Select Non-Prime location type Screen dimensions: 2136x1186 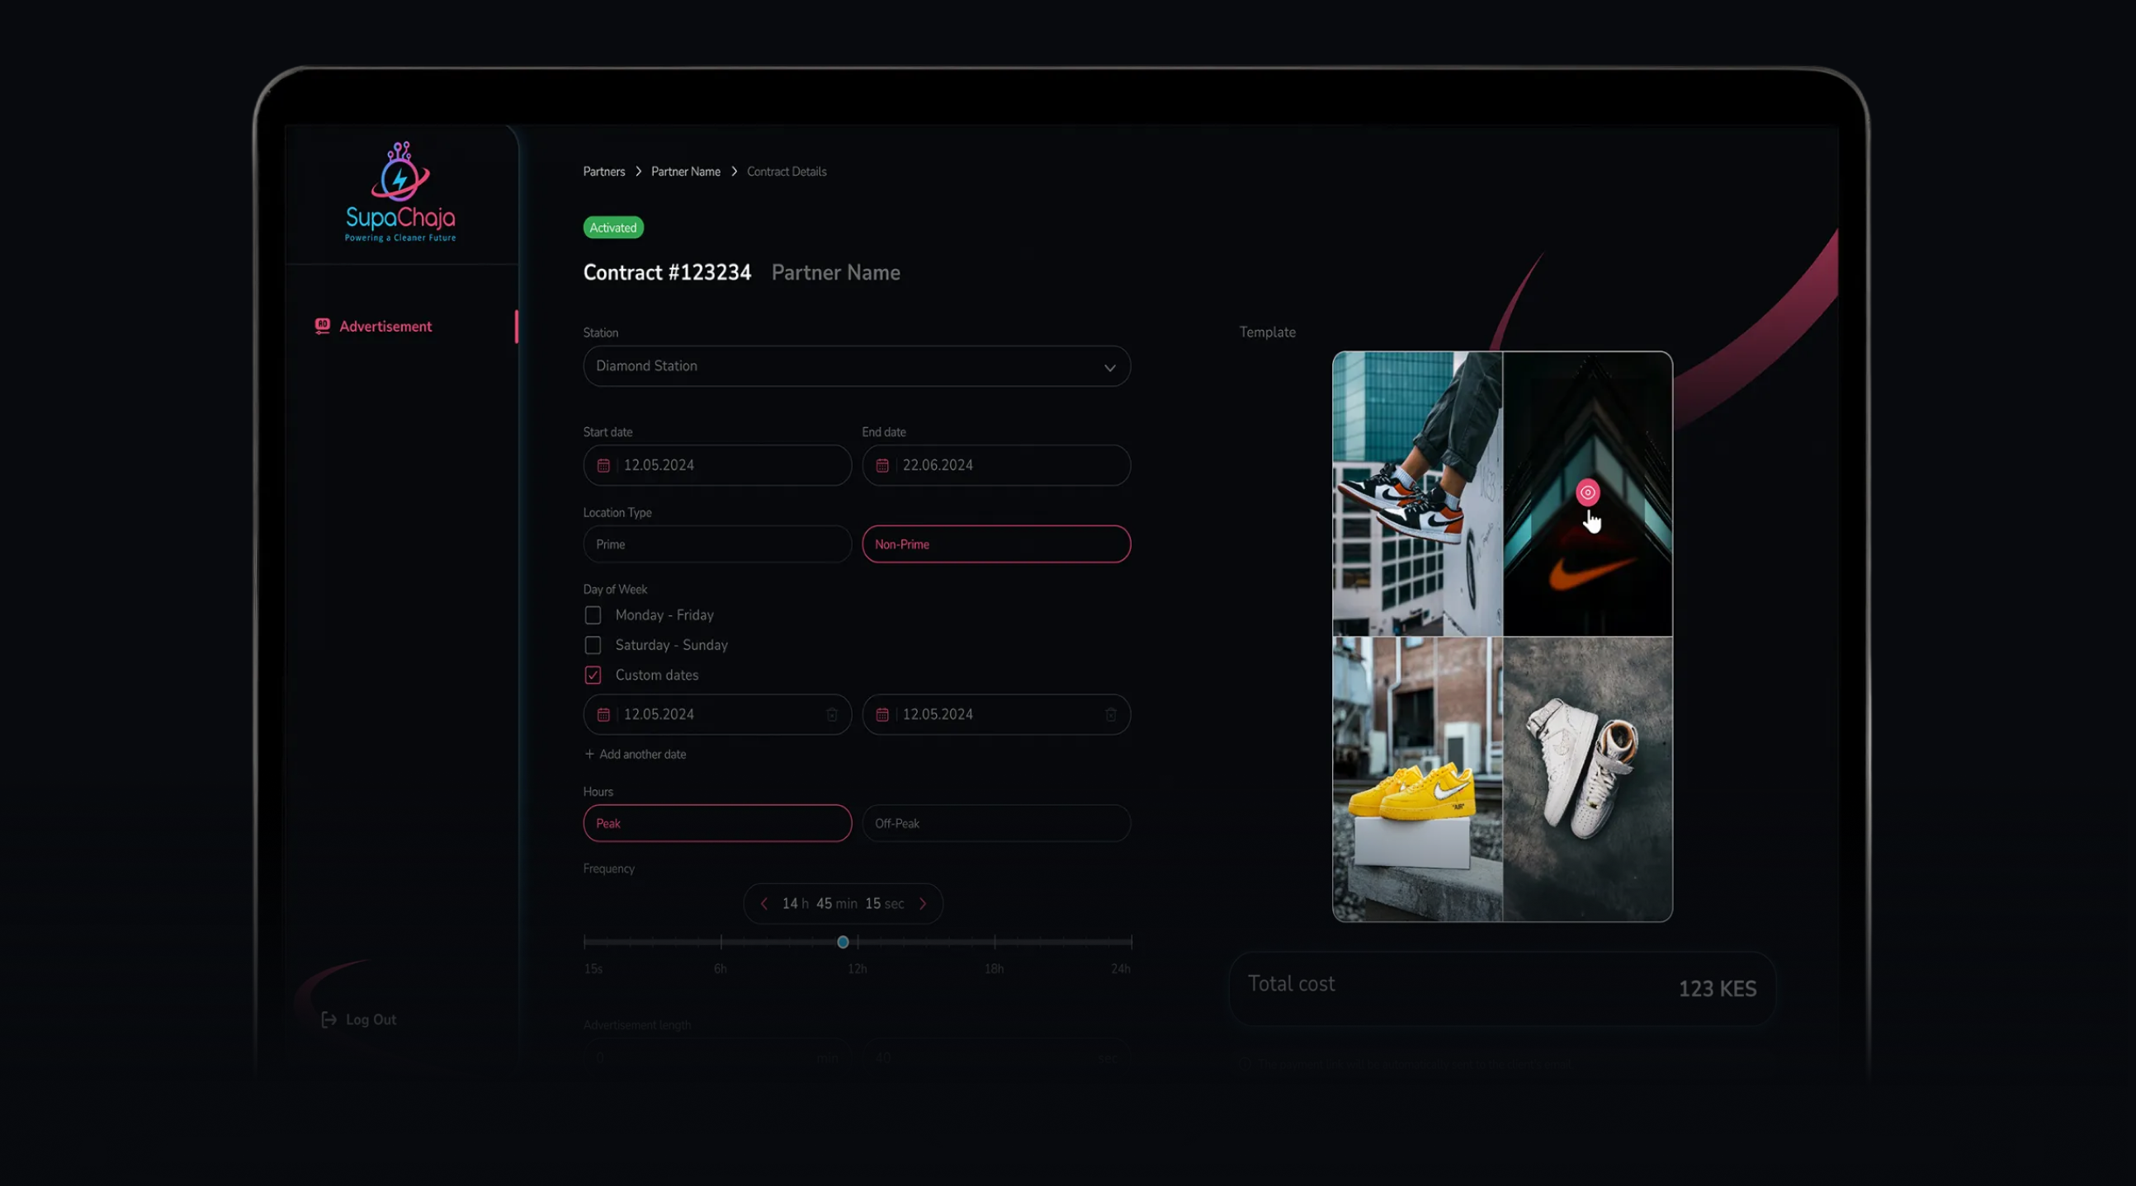click(996, 544)
